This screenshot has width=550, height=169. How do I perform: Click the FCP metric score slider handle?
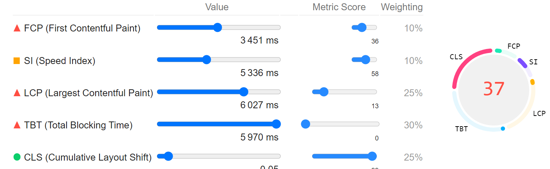pos(362,27)
